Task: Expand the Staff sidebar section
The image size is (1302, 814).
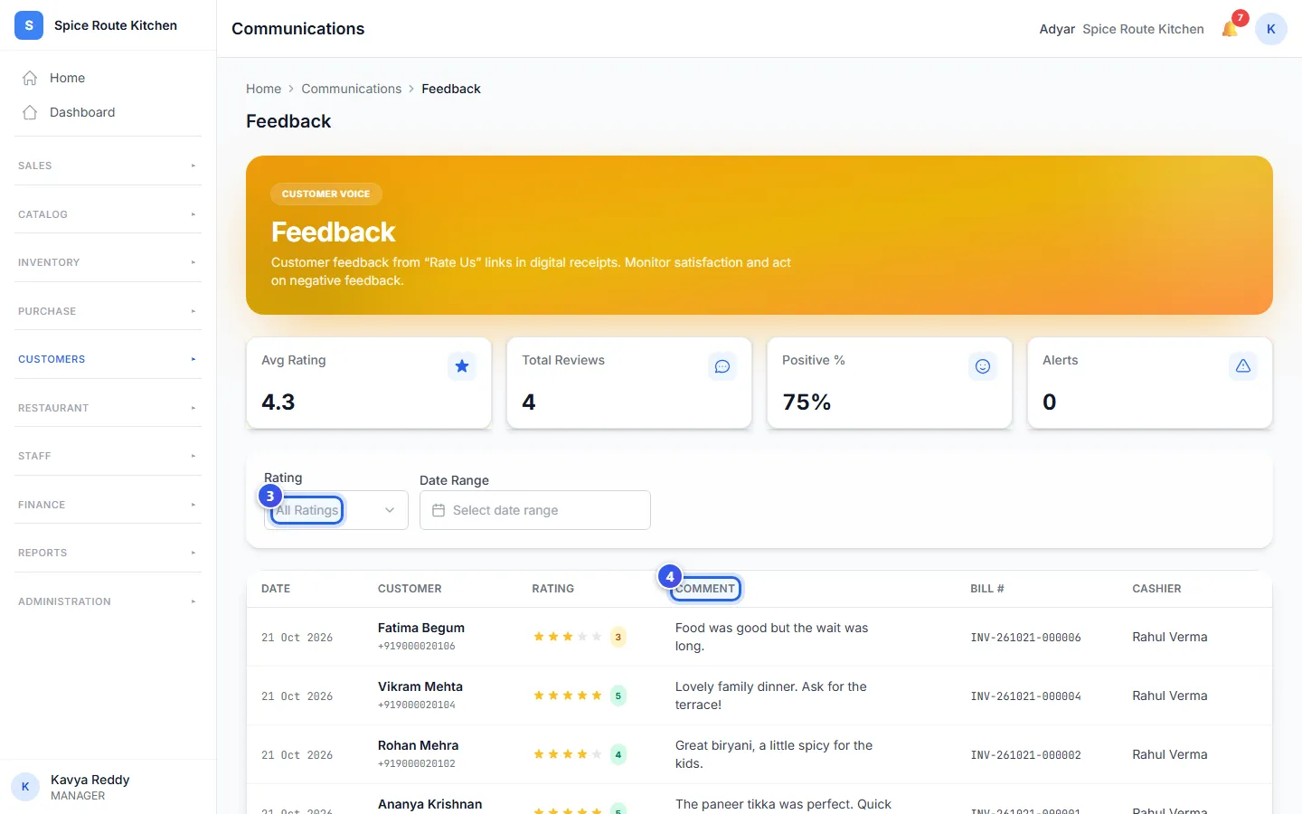Action: pos(108,456)
